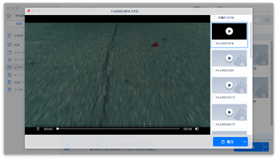Click the video progress slider track
Viewport: 277px width, 159px height.
click(x=118, y=129)
